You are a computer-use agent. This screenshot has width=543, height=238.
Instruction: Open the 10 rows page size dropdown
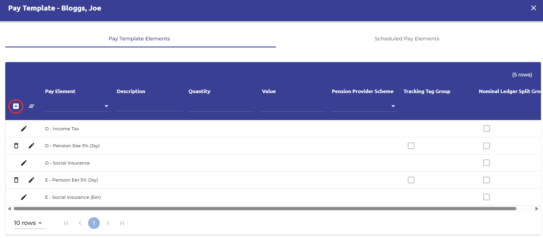click(x=29, y=223)
